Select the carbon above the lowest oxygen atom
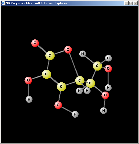 click(x=61, y=87)
